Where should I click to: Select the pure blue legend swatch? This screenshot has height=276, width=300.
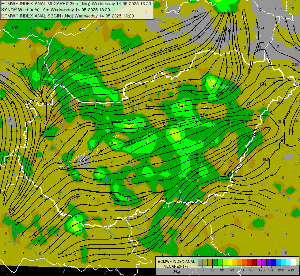point(274,262)
